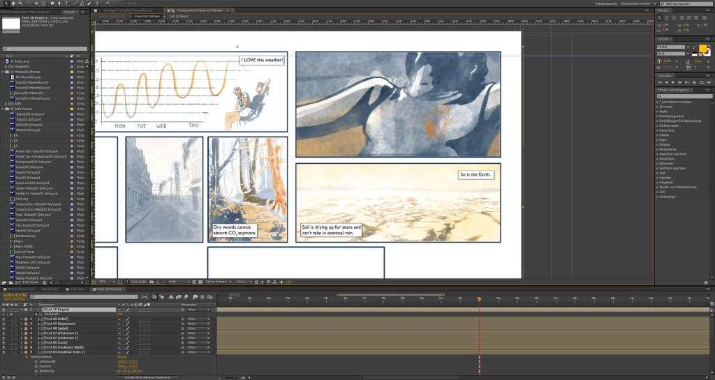
Task: Select the Hand tool in the toolbar
Action: pyautogui.click(x=13, y=4)
